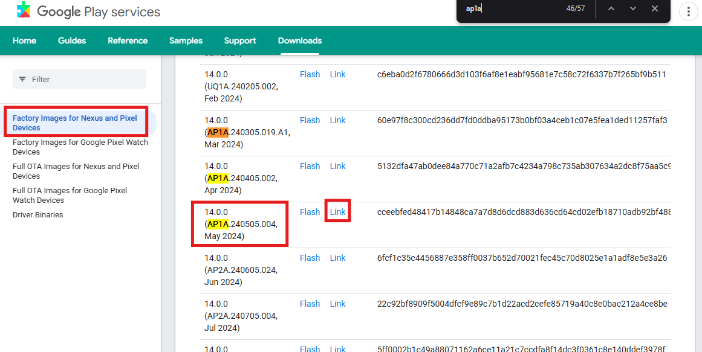This screenshot has height=352, width=702.
Task: Click the filter icon in the sidebar
Action: pos(22,79)
